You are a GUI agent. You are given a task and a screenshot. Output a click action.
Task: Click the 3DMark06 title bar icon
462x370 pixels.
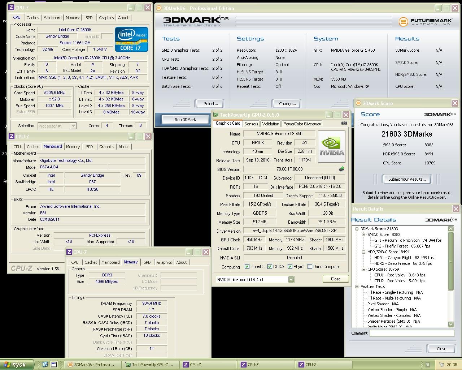click(x=159, y=8)
